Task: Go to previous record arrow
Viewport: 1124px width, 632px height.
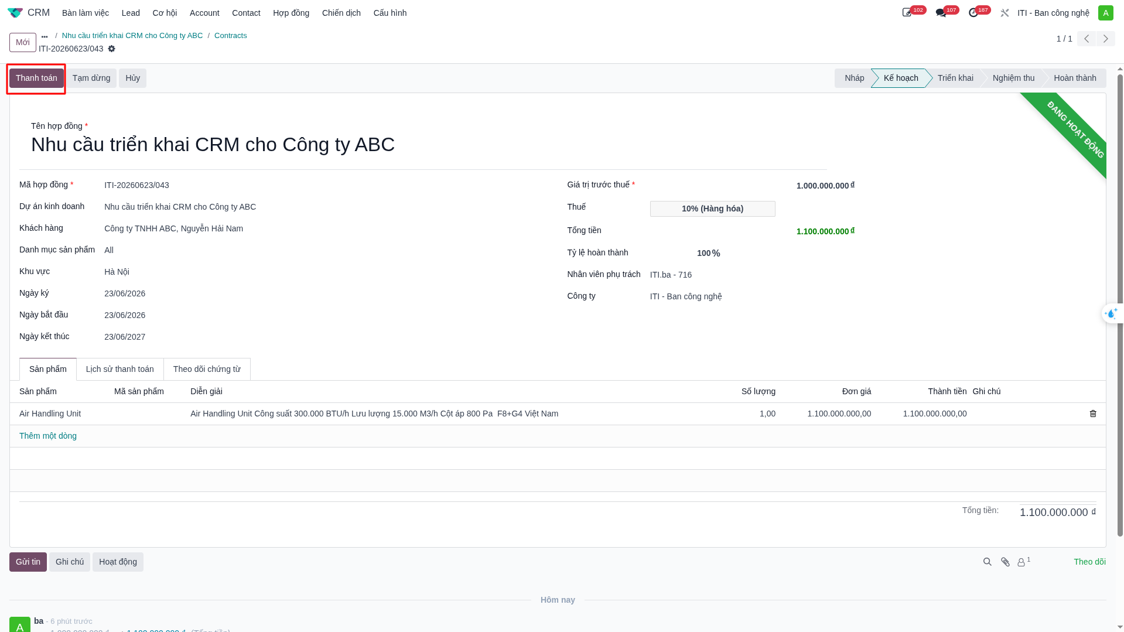Action: tap(1086, 39)
